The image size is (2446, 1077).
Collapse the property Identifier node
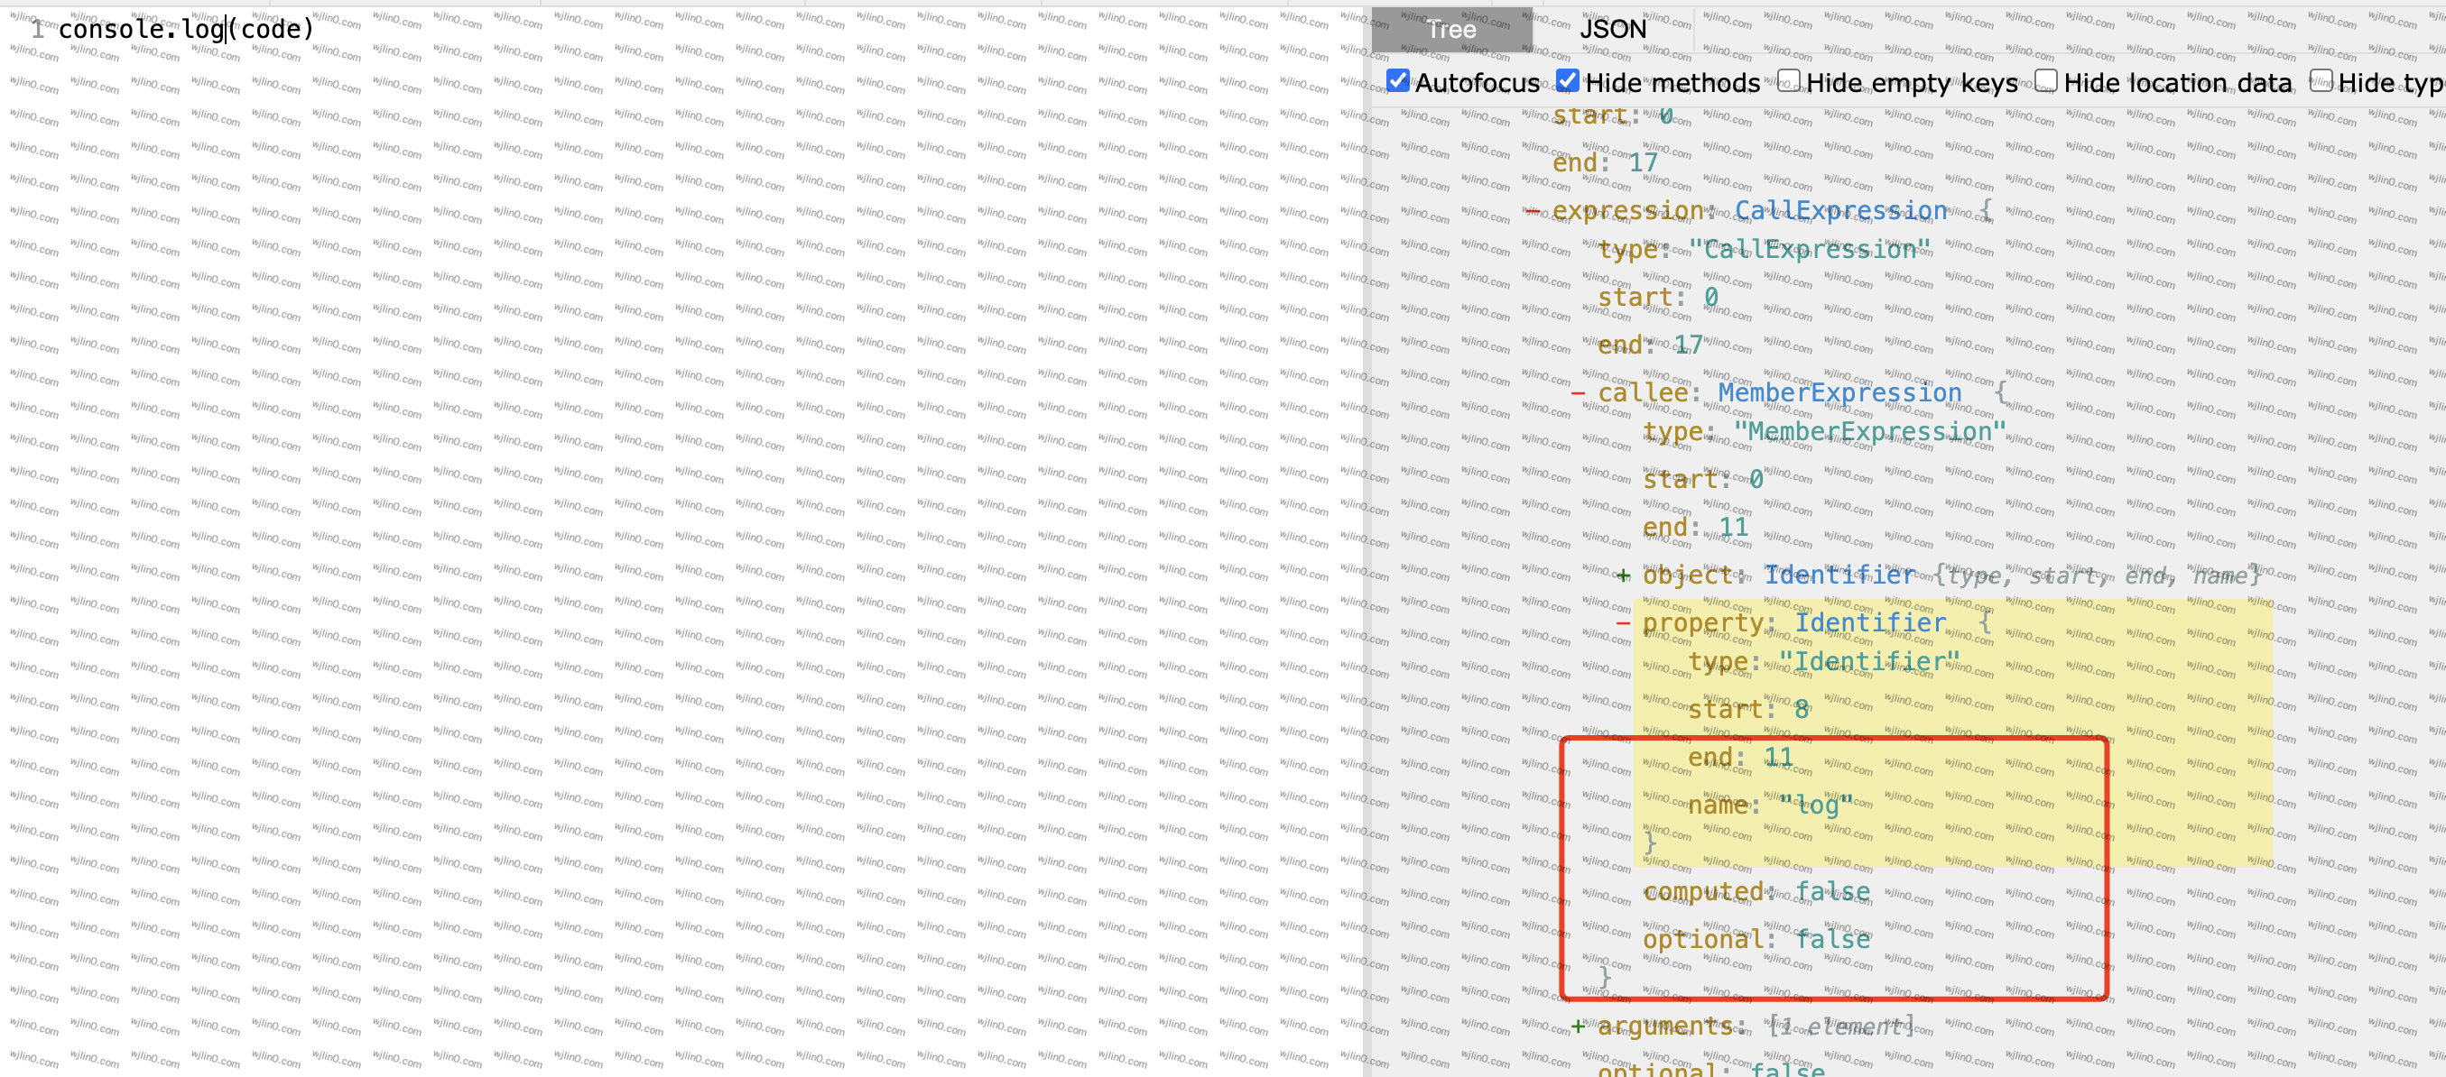1624,623
